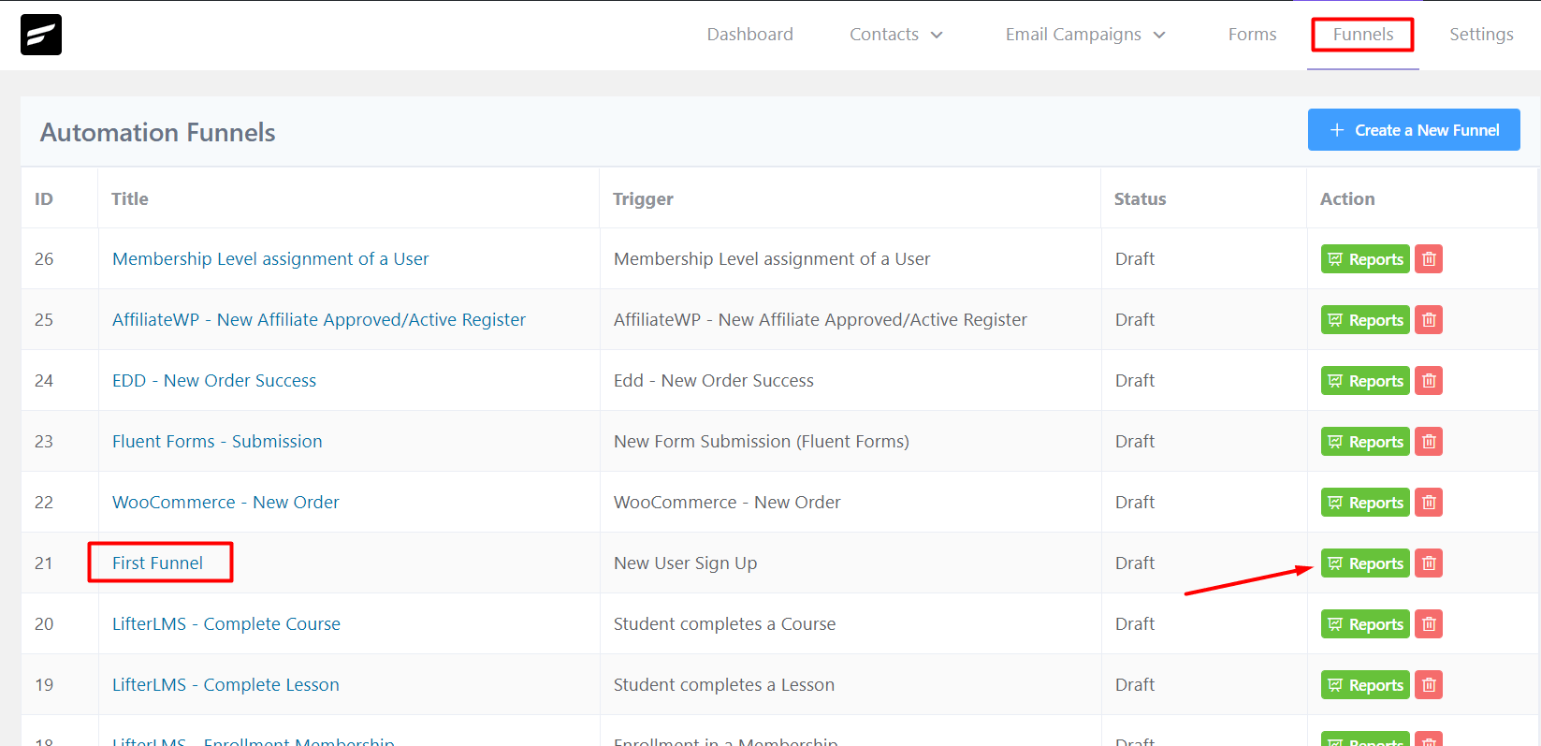Click the FluentCRM logo icon
This screenshot has height=746, width=1541.
tap(41, 35)
